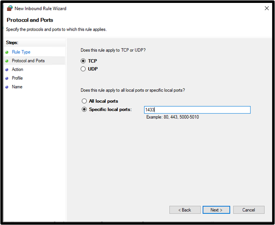Image resolution: width=275 pixels, height=225 pixels.
Task: Select the UDP radio button
Action: (83, 69)
